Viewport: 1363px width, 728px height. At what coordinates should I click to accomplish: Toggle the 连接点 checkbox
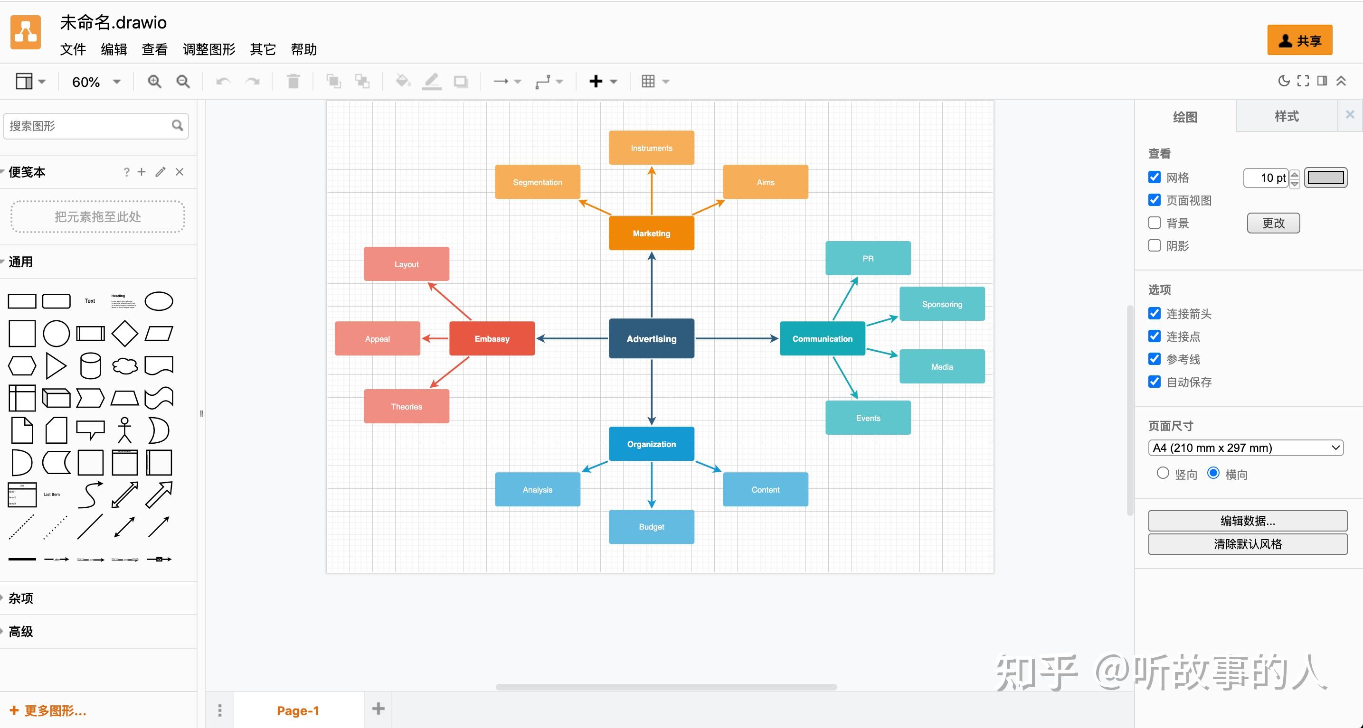point(1155,336)
